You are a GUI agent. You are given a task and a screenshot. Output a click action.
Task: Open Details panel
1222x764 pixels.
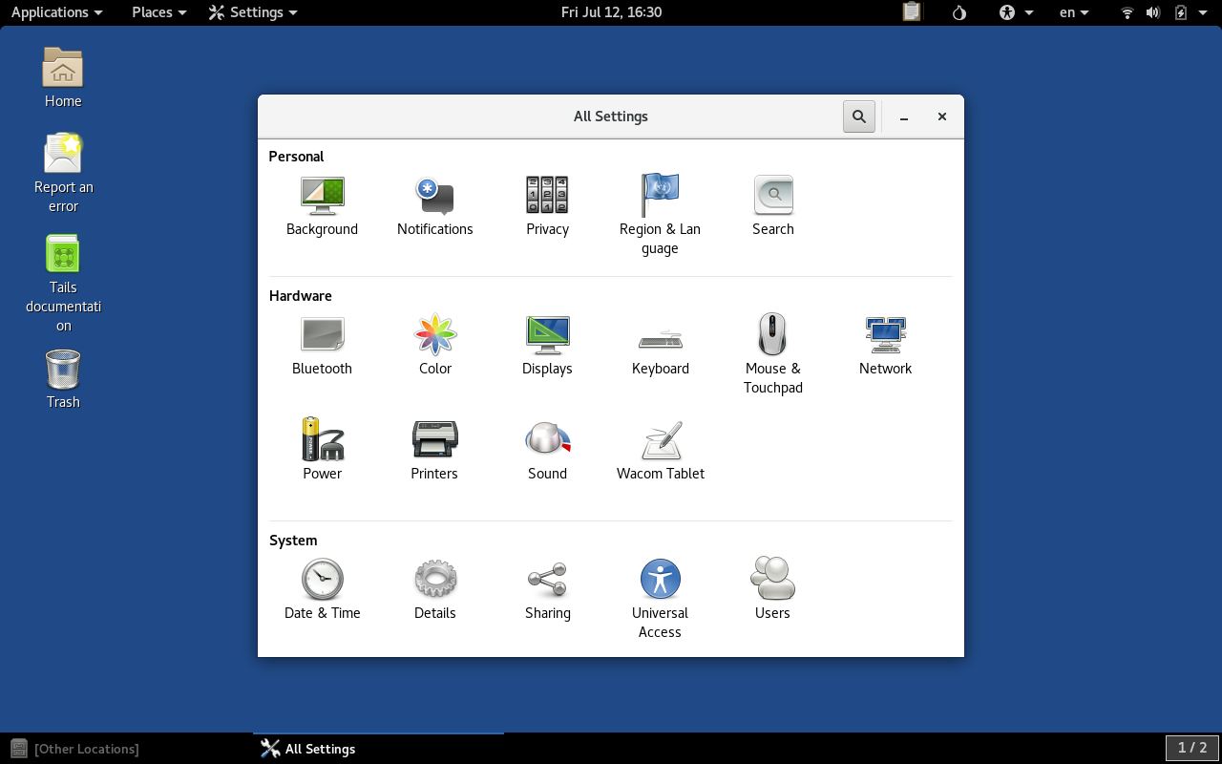click(434, 589)
